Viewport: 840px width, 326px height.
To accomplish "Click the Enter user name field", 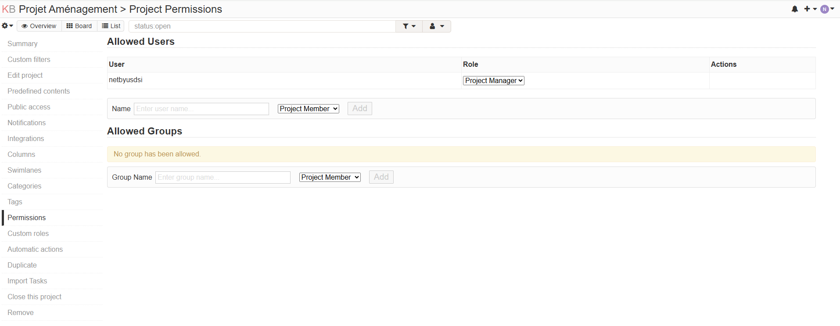I will pos(201,109).
